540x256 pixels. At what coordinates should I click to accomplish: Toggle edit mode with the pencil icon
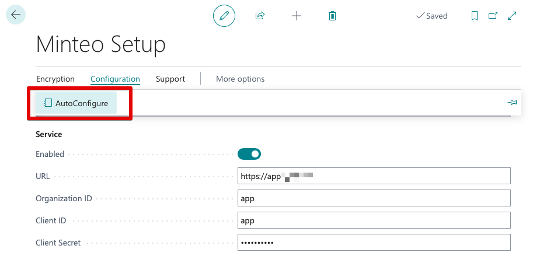[224, 16]
